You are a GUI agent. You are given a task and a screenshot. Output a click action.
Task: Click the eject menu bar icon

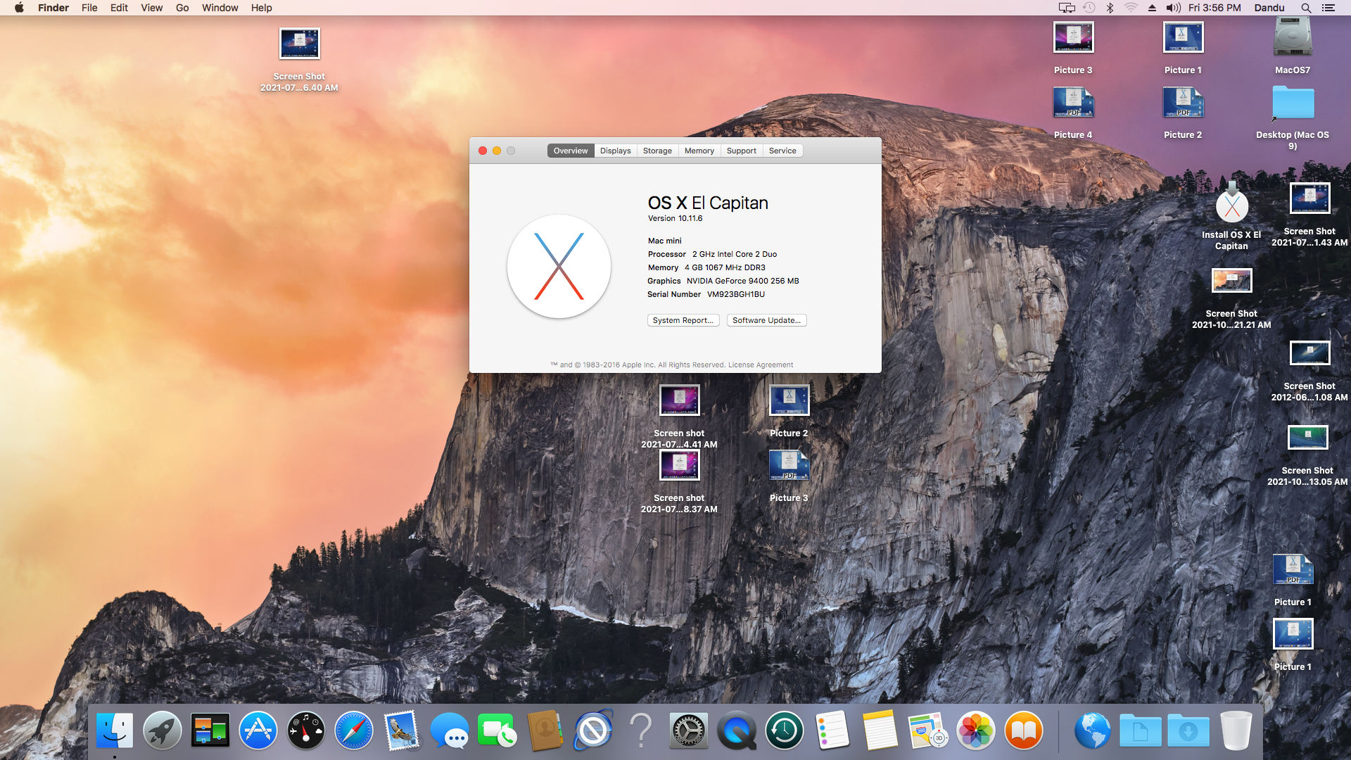(1152, 8)
